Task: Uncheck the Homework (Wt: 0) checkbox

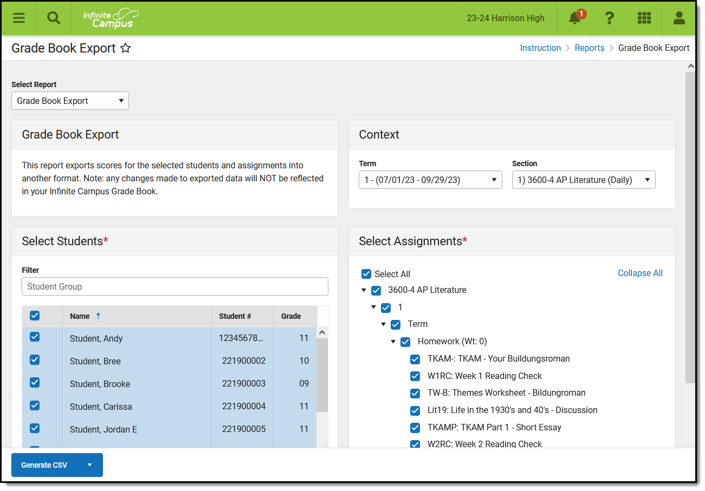Action: (x=405, y=342)
